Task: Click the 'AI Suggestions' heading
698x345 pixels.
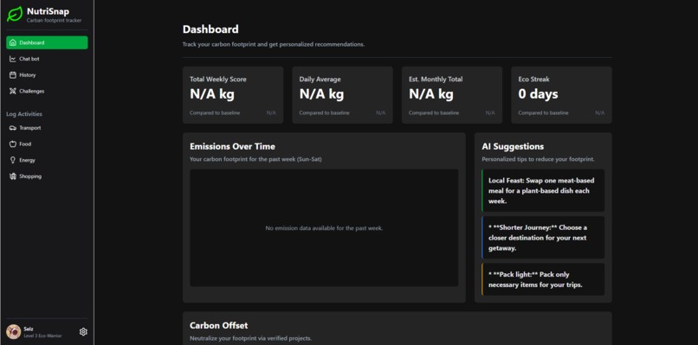Action: [513, 146]
